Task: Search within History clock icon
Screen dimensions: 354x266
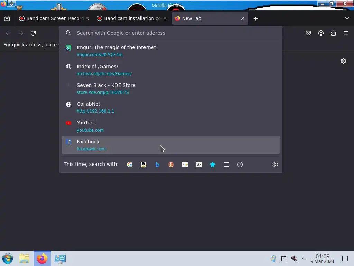Action: click(240, 165)
